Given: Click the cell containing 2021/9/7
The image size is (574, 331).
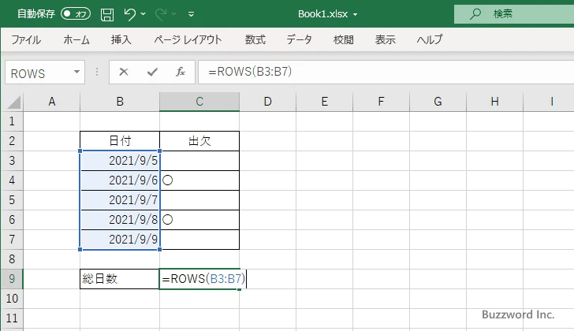Looking at the screenshot, I should pyautogui.click(x=120, y=200).
